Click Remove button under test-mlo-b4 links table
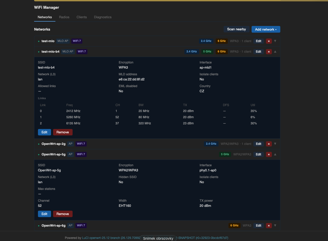 [63, 132]
